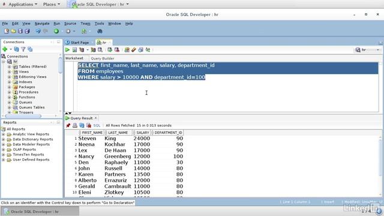The height and width of the screenshot is (216, 384).
Task: Click the Open folder icon in main toolbar
Action: pyautogui.click(x=13, y=31)
